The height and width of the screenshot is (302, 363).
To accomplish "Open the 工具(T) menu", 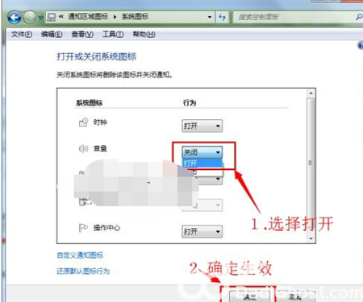I will point(113,35).
